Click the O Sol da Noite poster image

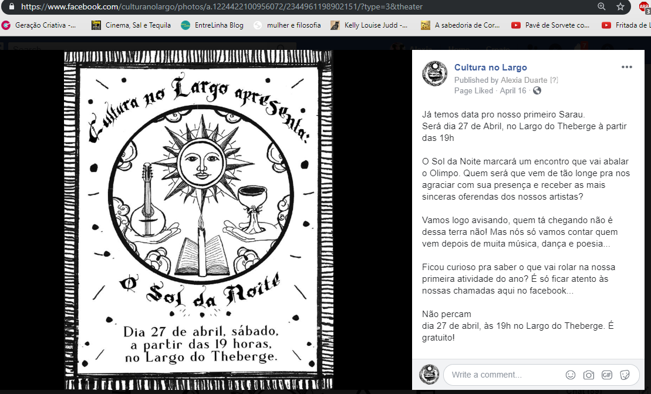pos(198,220)
